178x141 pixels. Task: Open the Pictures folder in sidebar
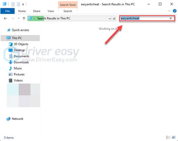click(x=17, y=74)
